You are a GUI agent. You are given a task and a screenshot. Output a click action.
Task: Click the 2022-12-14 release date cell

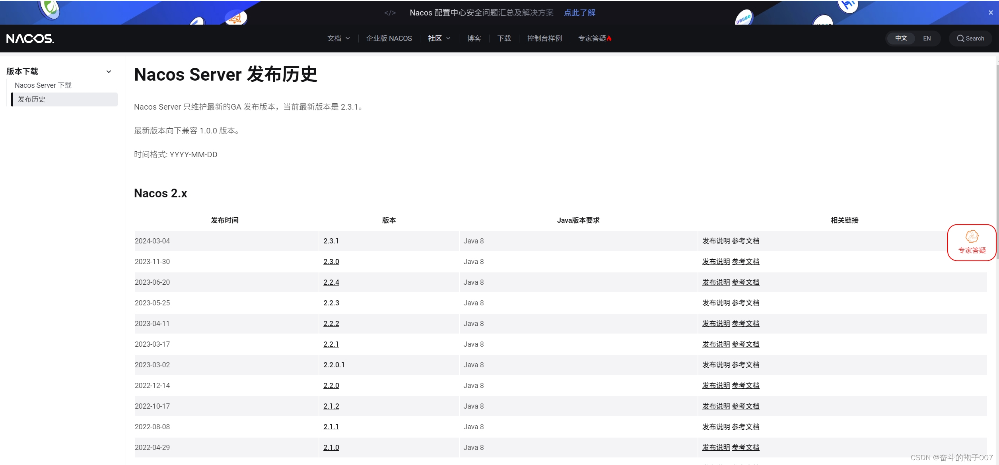(226, 386)
